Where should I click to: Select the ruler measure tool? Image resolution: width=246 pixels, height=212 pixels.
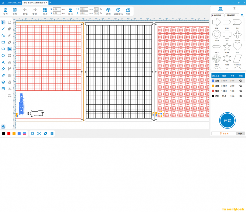(x=3, y=76)
